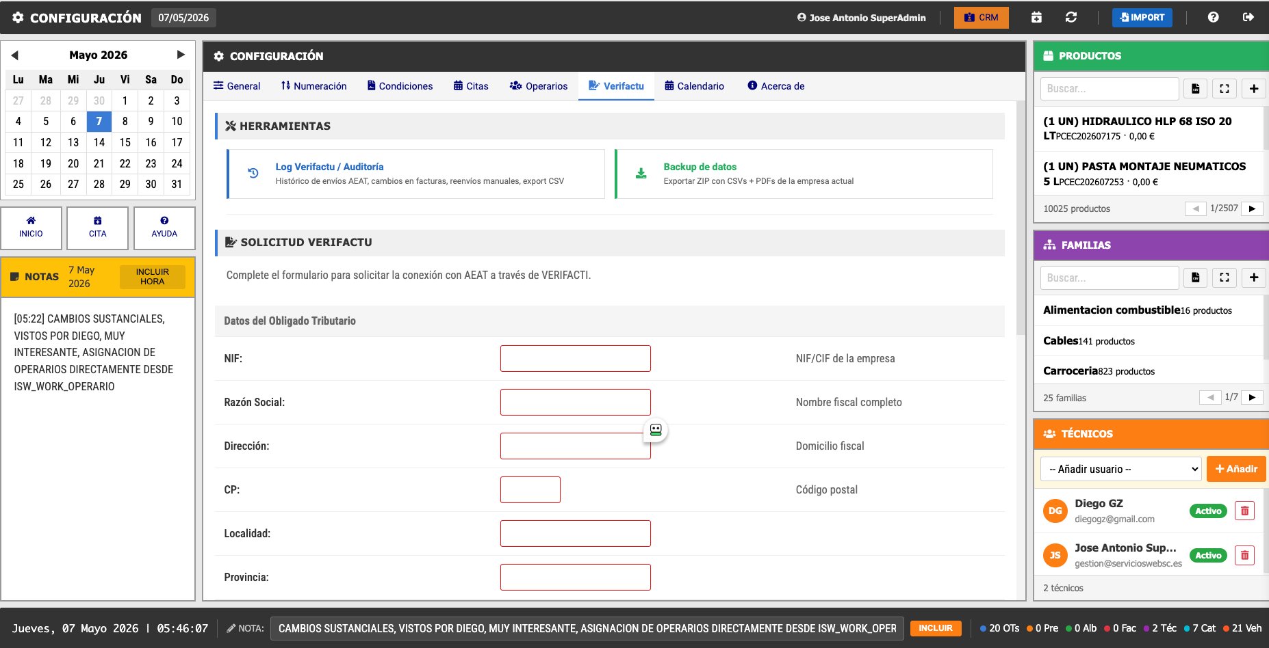Go to next families page arrow
This screenshot has height=648, width=1269.
(1252, 397)
